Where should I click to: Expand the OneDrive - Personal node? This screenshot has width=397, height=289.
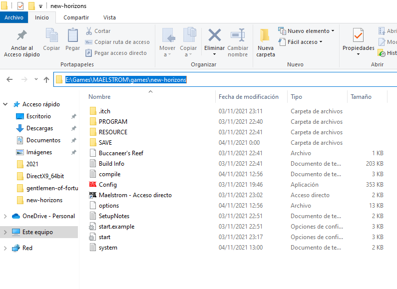click(5, 216)
